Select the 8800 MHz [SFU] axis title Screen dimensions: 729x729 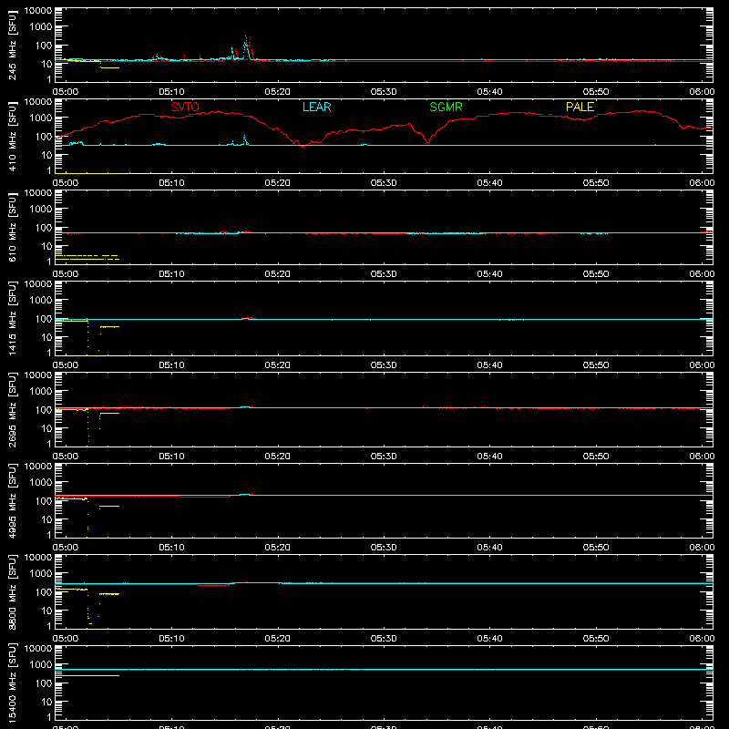coord(12,591)
